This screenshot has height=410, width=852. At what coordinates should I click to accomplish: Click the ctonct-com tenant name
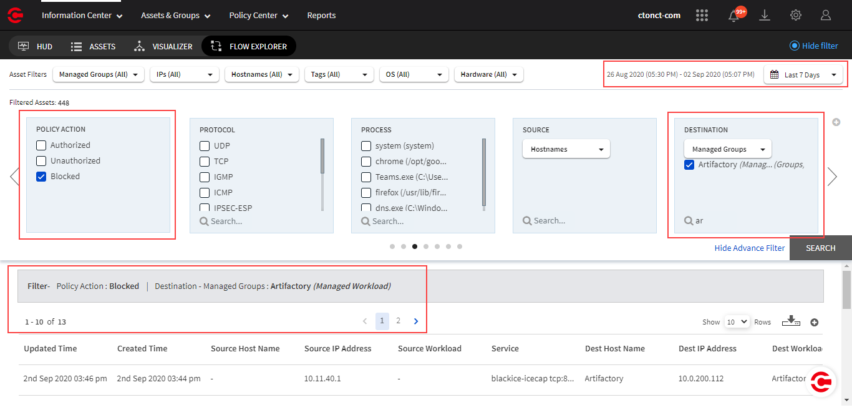(x=659, y=15)
